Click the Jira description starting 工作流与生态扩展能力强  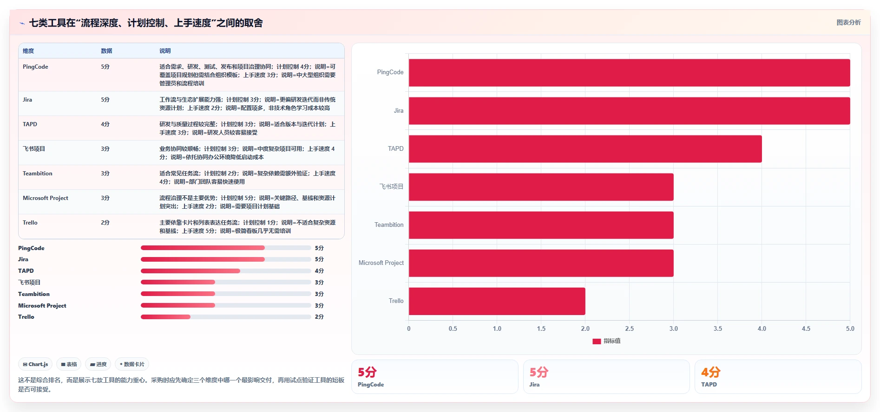click(x=248, y=104)
